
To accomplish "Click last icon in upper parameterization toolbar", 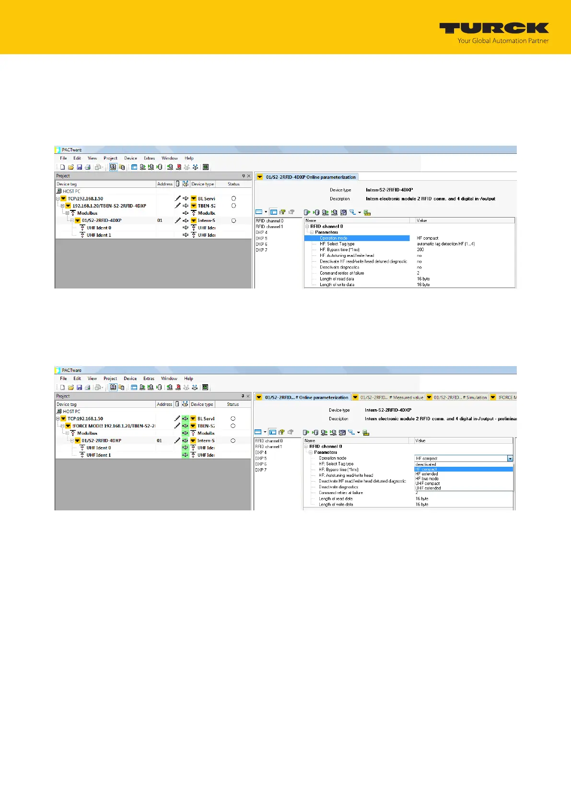I will pyautogui.click(x=367, y=212).
